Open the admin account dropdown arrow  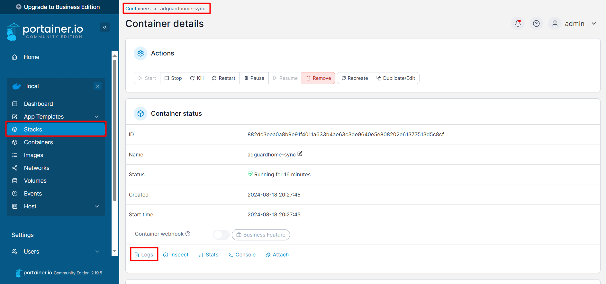(594, 23)
